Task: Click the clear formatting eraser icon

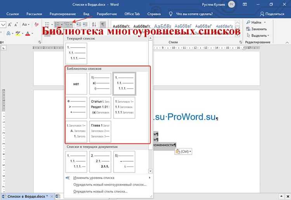Action: click(36, 24)
